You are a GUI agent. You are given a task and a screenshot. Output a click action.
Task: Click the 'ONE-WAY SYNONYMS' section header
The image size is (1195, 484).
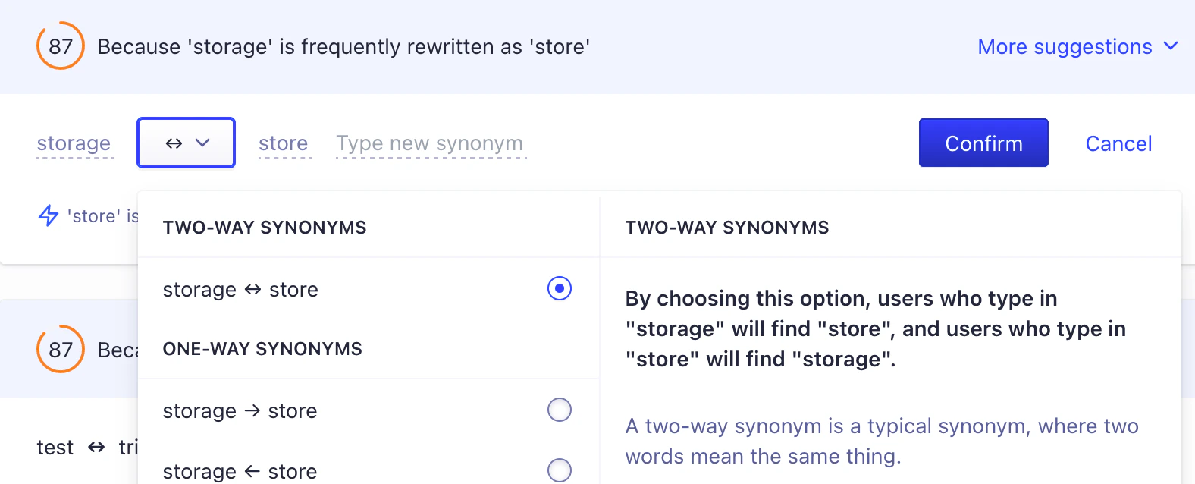click(262, 349)
